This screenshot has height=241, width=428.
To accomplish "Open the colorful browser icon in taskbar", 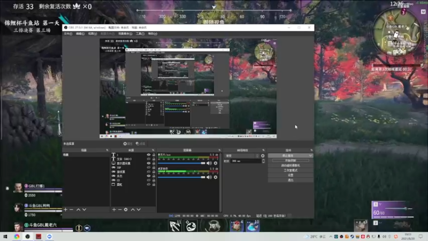I will (x=17, y=236).
